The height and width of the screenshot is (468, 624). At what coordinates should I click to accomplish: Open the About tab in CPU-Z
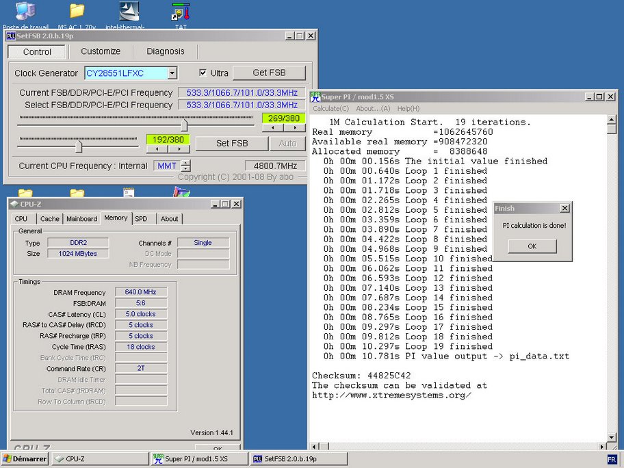click(169, 219)
